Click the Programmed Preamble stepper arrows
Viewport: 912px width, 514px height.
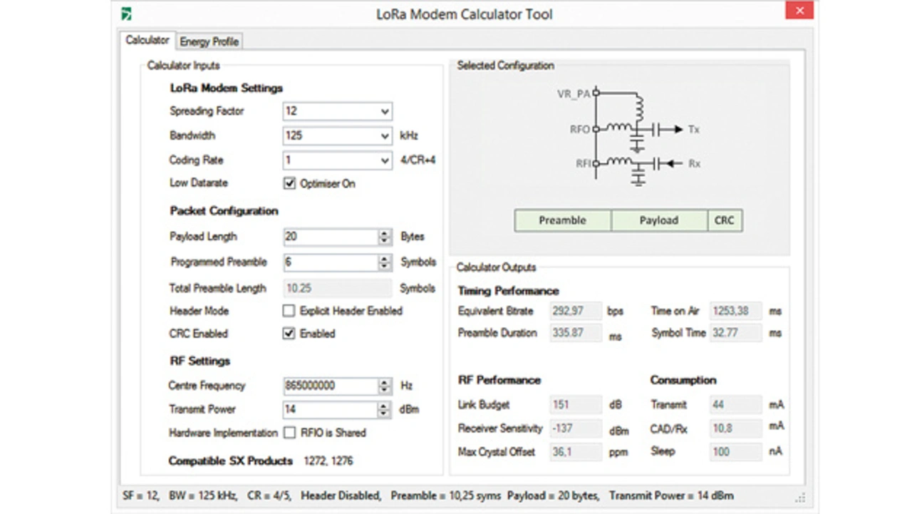pyautogui.click(x=385, y=262)
